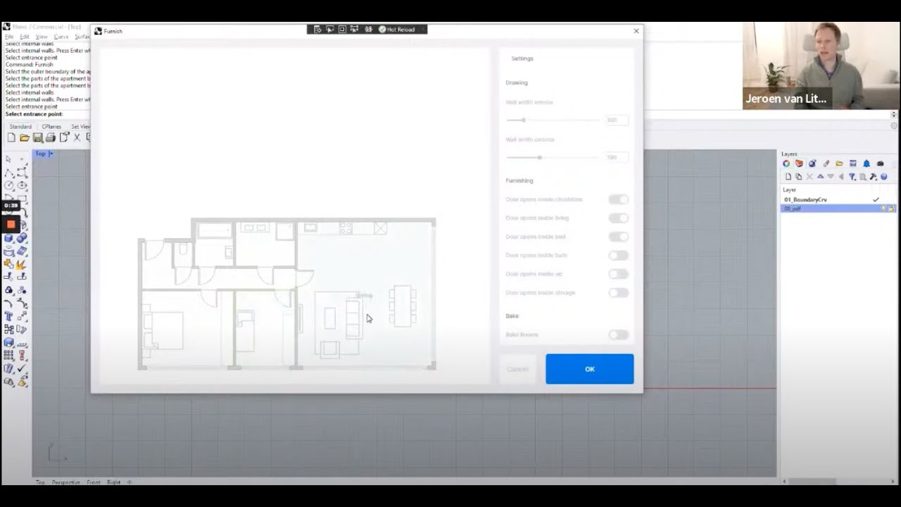Toggle Door opens inside living switch
The height and width of the screenshot is (507, 901).
pos(618,218)
